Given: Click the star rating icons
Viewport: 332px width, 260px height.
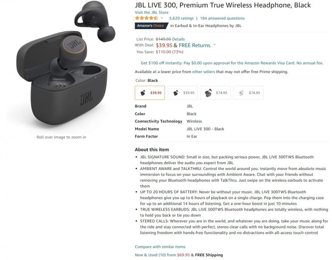Looking at the screenshot, I should (146, 18).
